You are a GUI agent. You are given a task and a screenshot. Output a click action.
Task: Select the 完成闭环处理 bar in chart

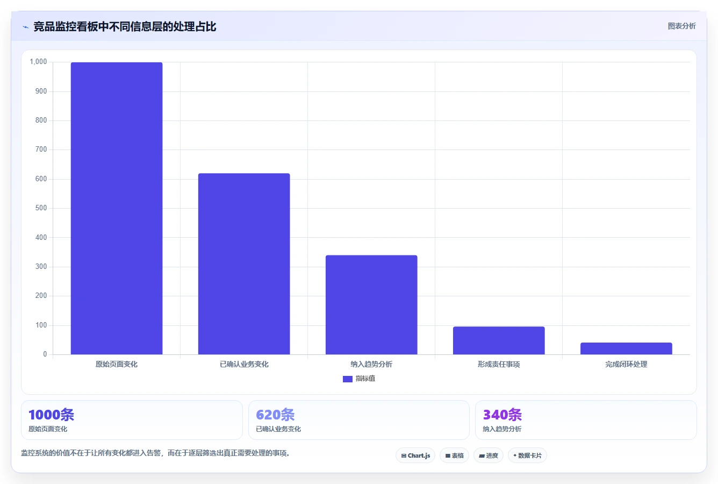pos(626,348)
